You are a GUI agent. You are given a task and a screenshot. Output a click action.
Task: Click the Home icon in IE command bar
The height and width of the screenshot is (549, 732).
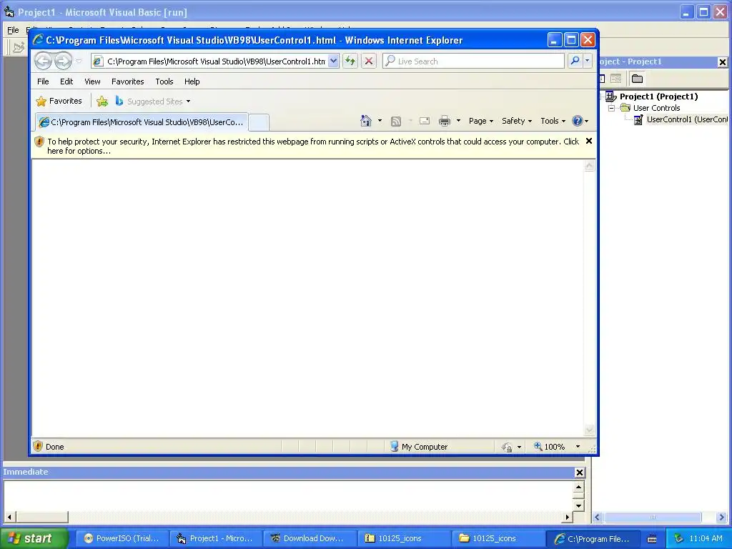click(x=365, y=121)
